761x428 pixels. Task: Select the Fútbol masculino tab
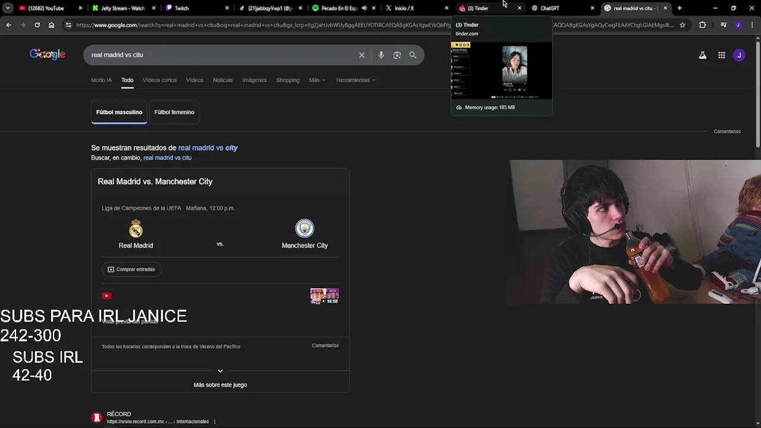119,112
